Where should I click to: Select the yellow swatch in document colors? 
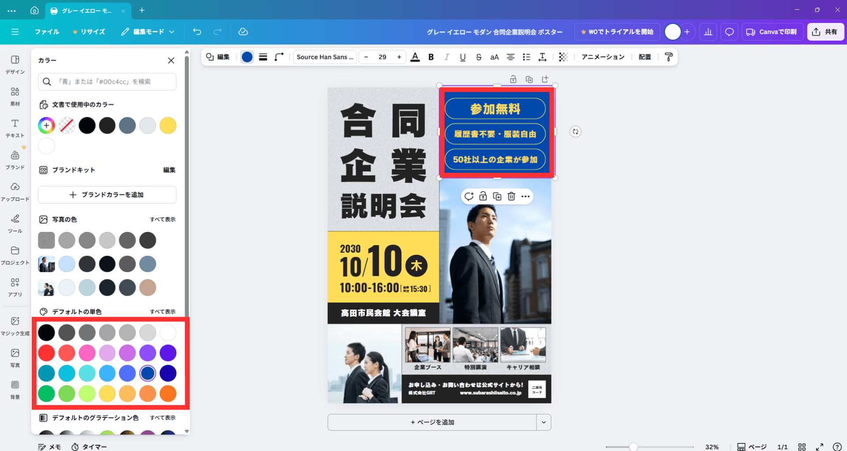(168, 126)
